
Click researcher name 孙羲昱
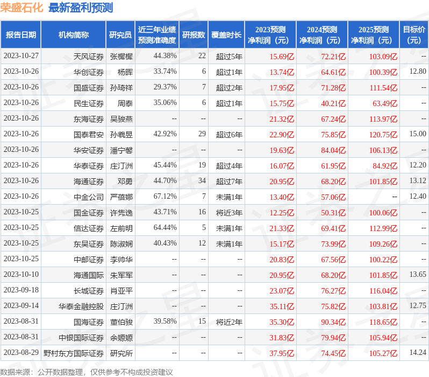coord(121,135)
